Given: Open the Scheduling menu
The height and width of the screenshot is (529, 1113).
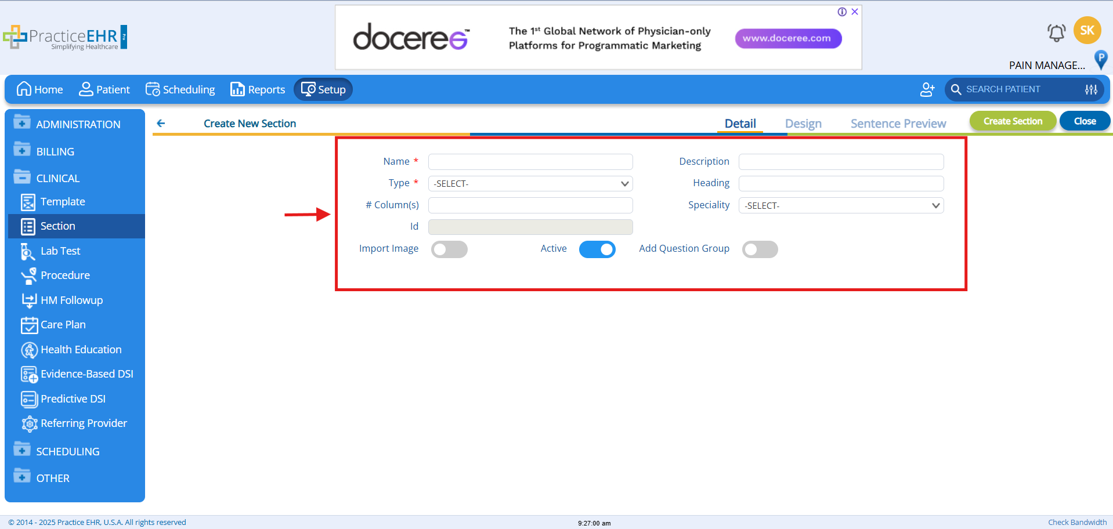Looking at the screenshot, I should tap(180, 89).
